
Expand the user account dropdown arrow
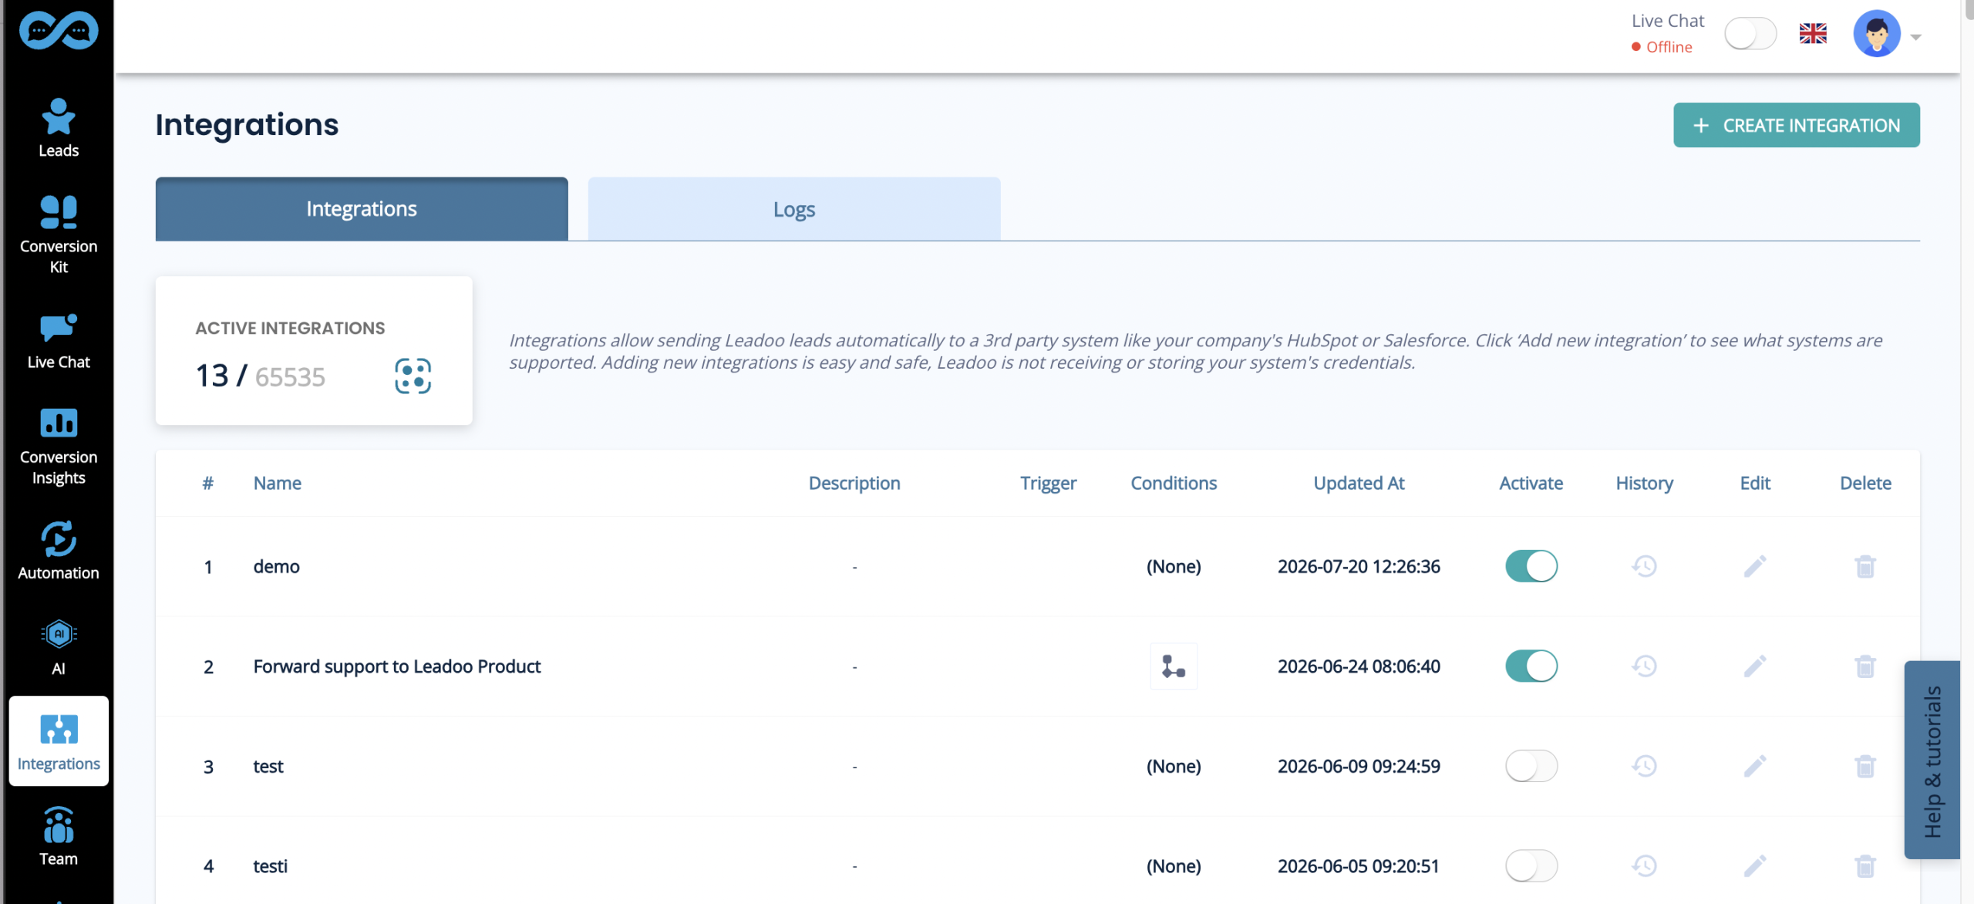[1916, 37]
